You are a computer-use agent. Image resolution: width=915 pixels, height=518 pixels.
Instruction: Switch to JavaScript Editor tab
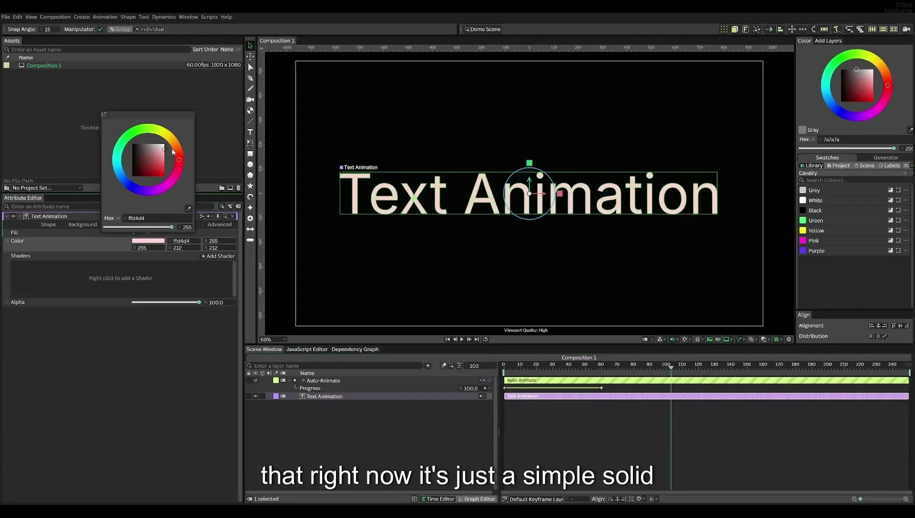point(306,349)
